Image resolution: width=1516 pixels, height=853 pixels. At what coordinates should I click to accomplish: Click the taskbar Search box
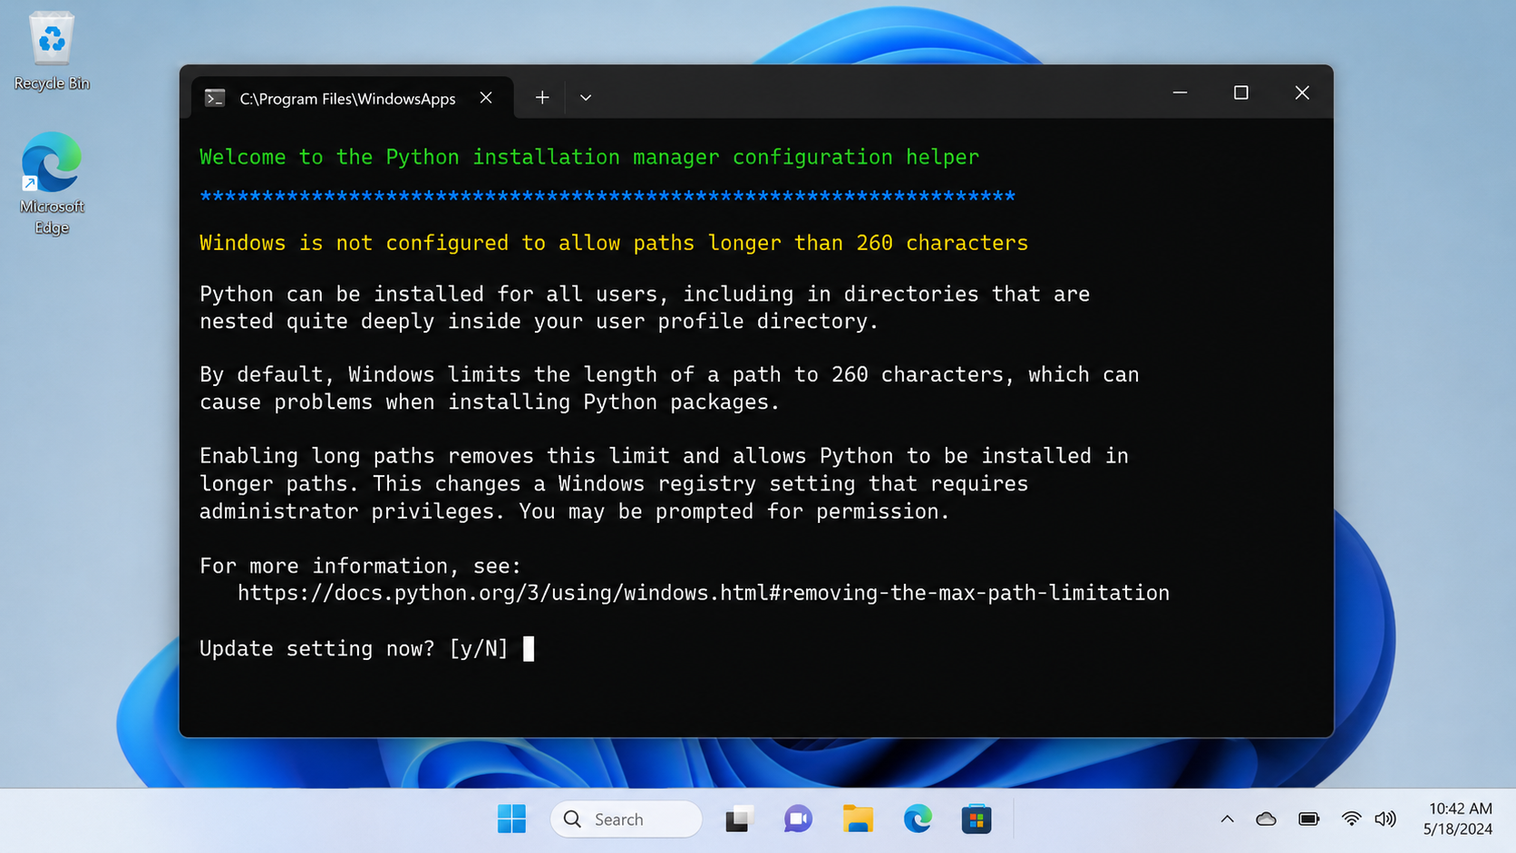[626, 819]
